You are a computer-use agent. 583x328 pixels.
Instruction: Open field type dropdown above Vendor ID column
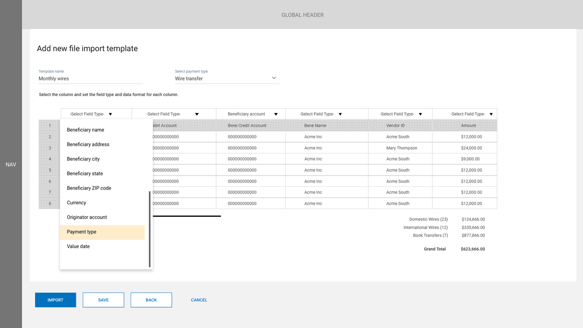click(400, 114)
